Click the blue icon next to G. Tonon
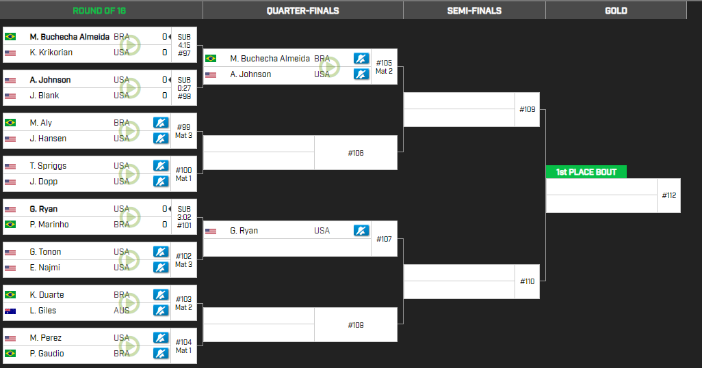Screen dimensions: 702x368 click(161, 252)
